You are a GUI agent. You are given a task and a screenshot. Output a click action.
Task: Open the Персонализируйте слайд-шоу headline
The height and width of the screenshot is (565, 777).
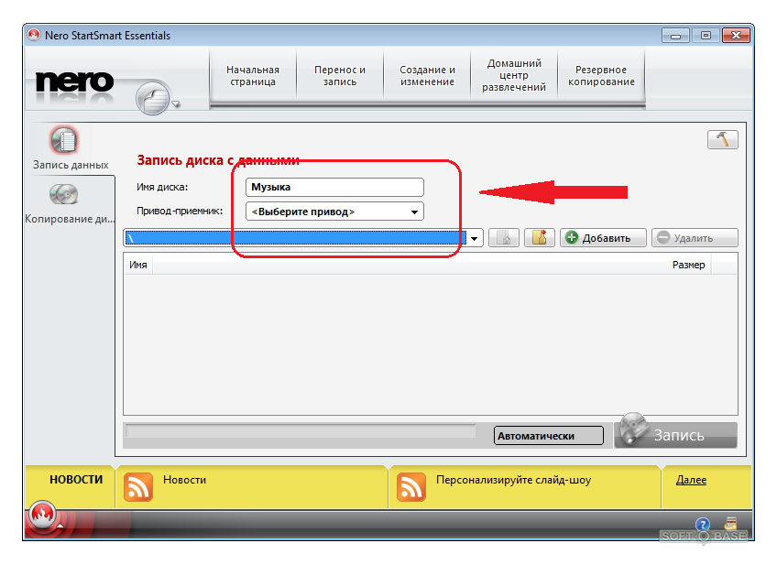513,480
